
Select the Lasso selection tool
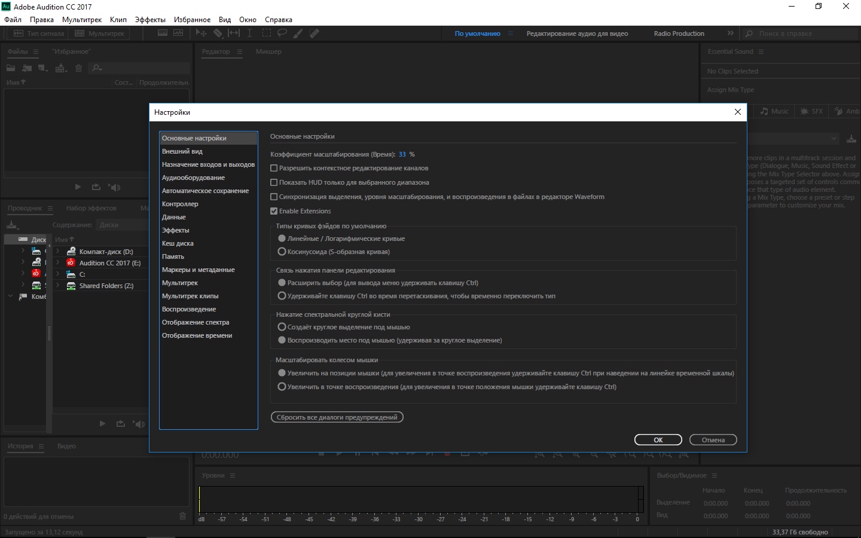(282, 33)
